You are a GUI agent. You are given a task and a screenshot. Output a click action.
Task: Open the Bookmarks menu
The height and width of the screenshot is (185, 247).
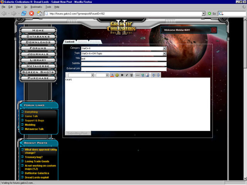(x=36, y=7)
